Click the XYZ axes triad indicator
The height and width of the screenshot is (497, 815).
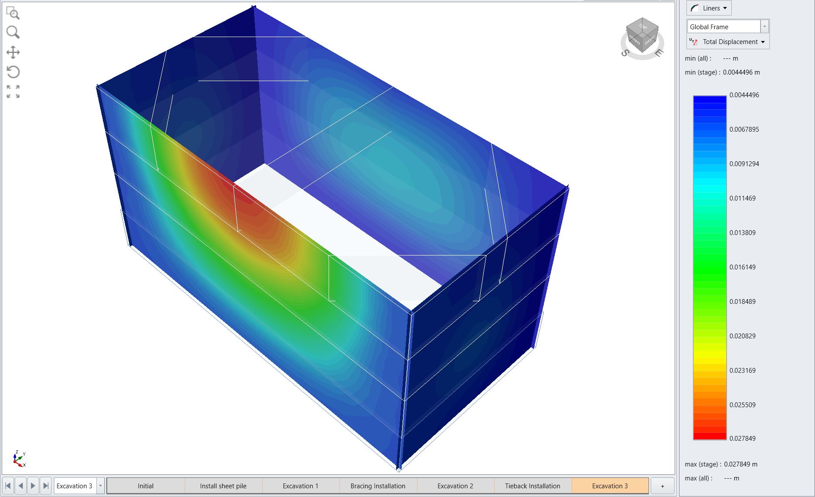tap(19, 459)
